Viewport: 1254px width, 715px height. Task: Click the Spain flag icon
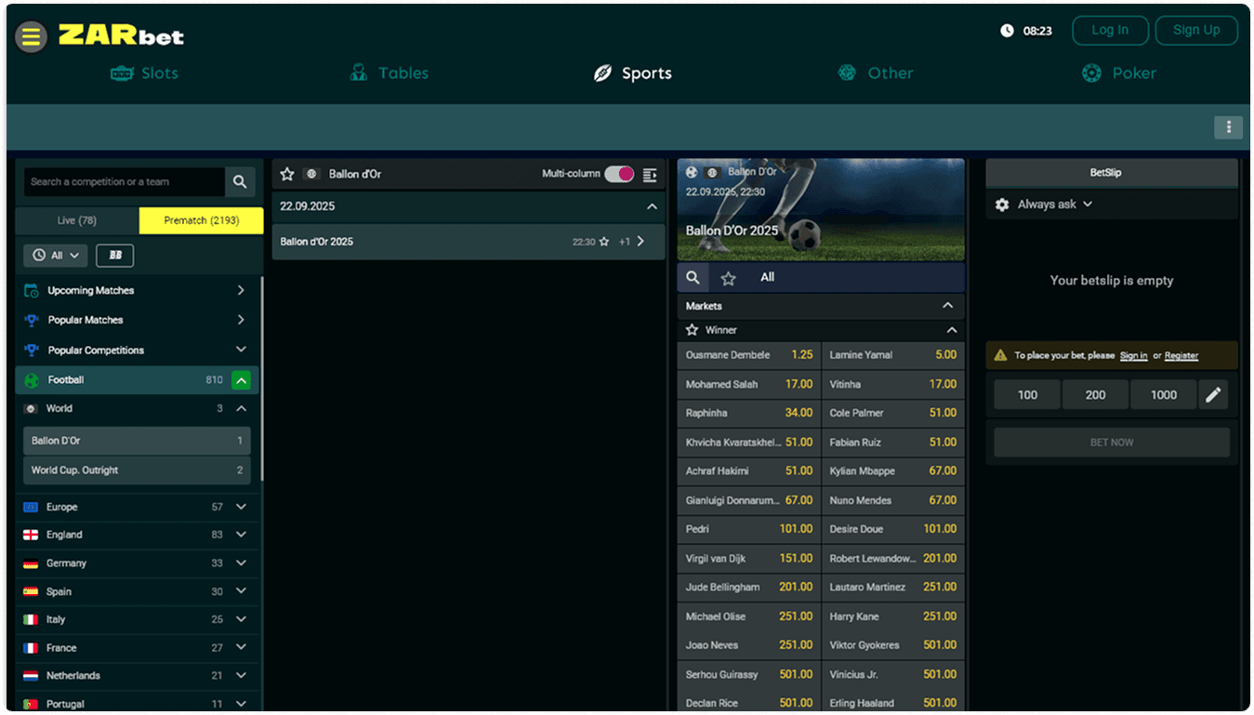point(31,591)
